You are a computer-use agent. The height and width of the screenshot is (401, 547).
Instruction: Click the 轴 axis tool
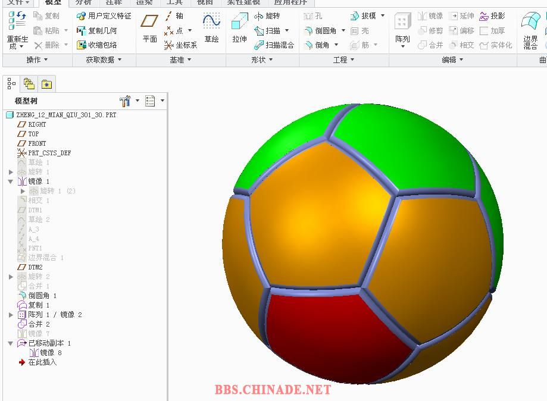tap(174, 16)
